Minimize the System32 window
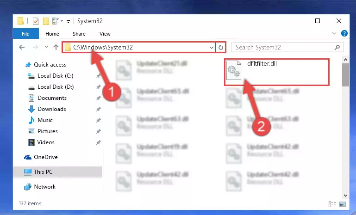Image resolution: width=356 pixels, height=215 pixels. [297, 21]
